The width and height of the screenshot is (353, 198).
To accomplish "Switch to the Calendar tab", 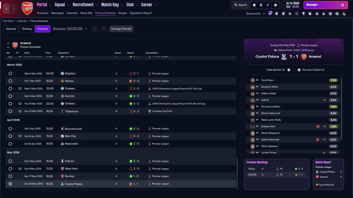I will tap(72, 13).
